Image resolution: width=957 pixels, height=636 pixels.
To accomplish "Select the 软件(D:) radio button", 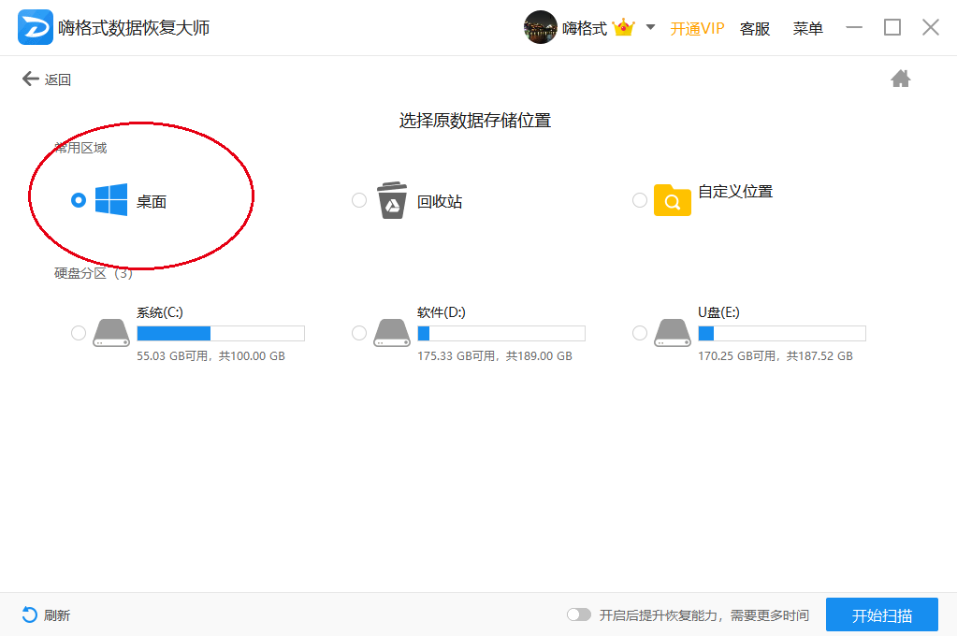I will [359, 333].
